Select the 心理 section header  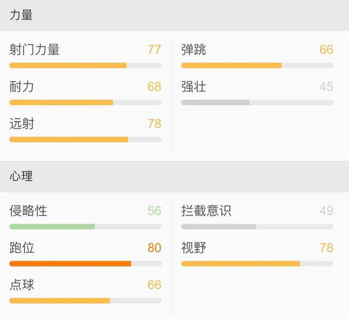point(21,176)
